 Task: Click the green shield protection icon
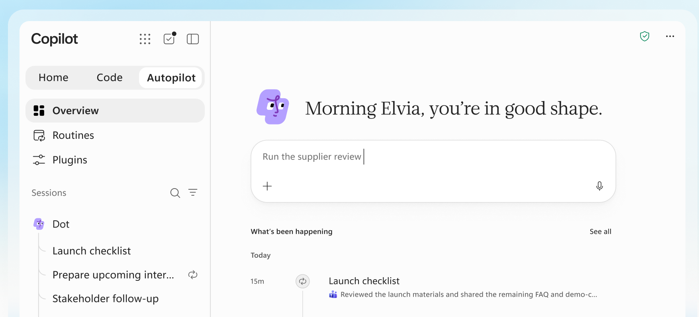tap(644, 36)
